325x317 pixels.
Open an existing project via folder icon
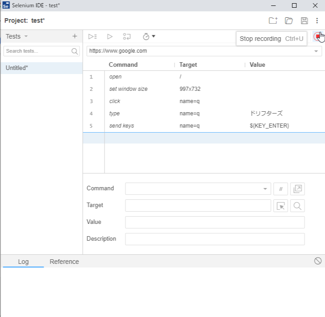pos(289,21)
